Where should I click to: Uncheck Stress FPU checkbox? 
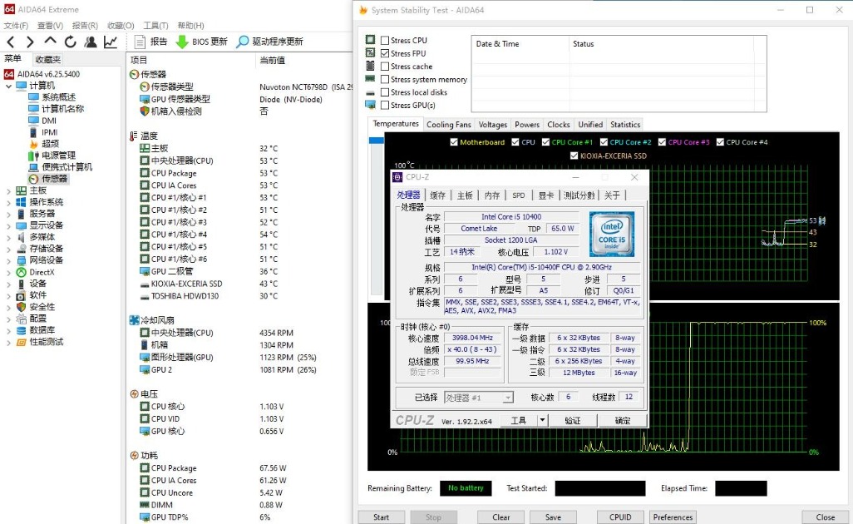[385, 53]
